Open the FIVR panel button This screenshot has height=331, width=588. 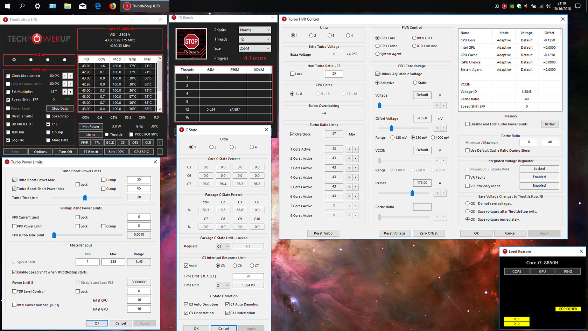[85, 143]
